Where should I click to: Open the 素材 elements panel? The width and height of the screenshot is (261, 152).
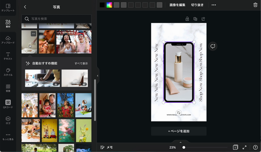point(8,24)
